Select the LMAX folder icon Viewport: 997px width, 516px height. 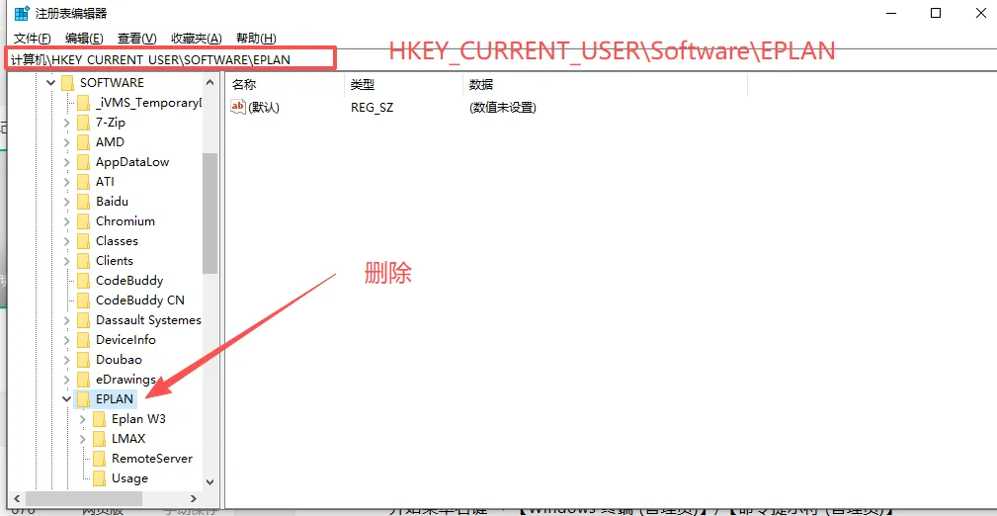click(99, 438)
